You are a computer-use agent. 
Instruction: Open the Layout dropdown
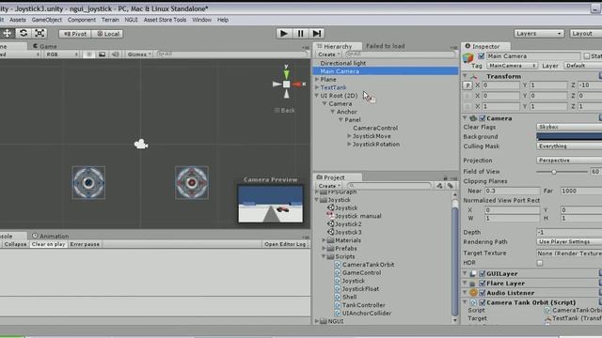pos(585,34)
